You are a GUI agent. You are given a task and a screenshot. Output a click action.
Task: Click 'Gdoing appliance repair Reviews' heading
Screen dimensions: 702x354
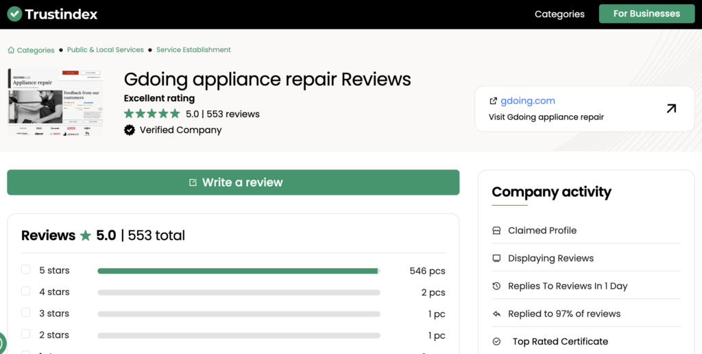[x=267, y=80]
